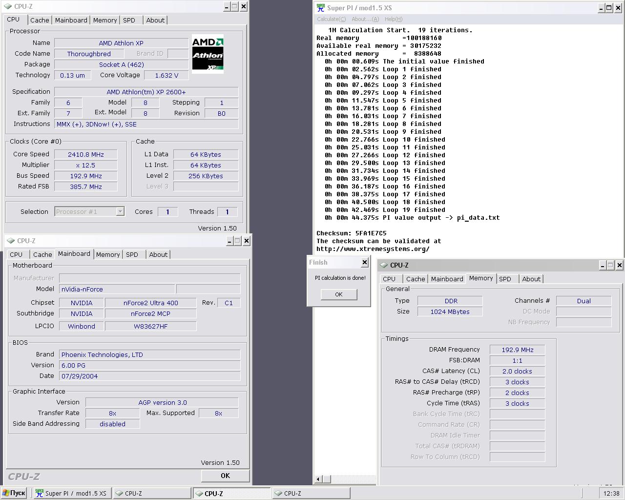Screen dimensions: 625x500
Task: Select the last CPU-Z taskbar button
Action: click(312, 493)
